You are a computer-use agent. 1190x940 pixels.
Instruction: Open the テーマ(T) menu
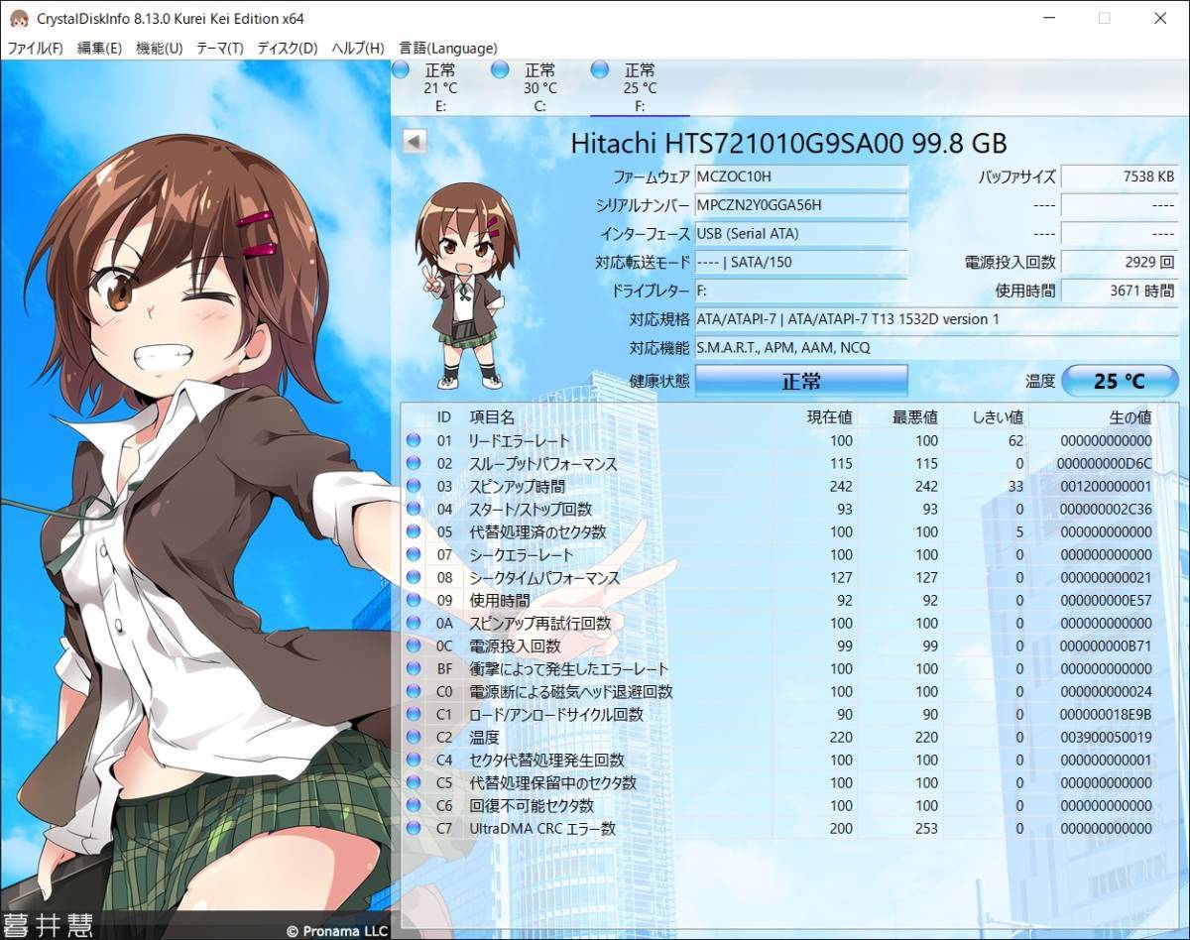[219, 48]
